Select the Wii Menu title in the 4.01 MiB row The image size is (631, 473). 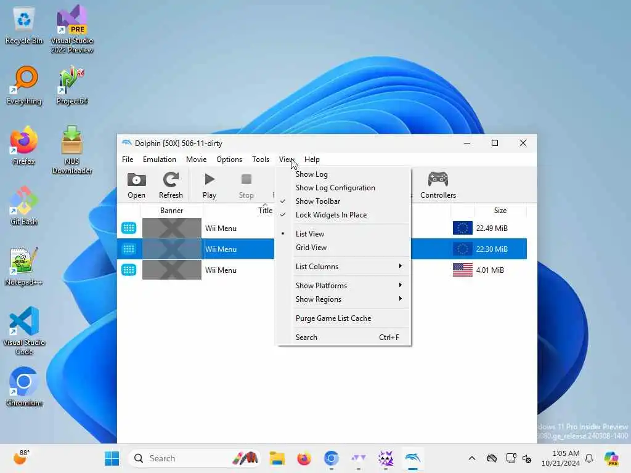[221, 270]
